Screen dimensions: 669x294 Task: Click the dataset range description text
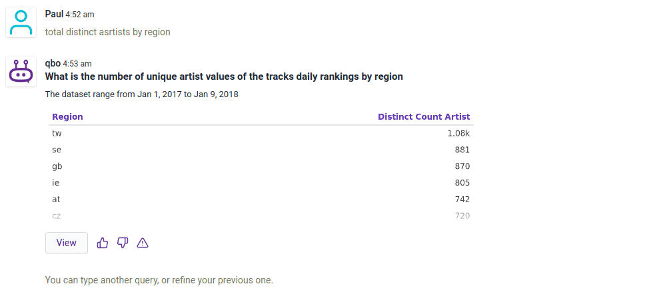(x=141, y=94)
